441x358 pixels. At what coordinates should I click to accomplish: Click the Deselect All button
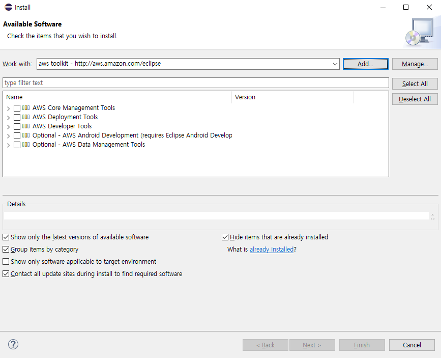tap(415, 99)
